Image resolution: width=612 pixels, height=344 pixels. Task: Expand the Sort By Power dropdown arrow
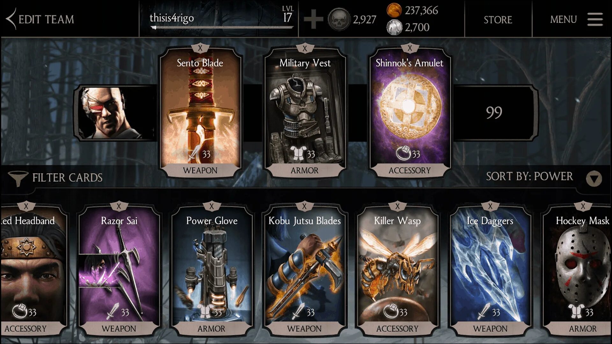(x=594, y=179)
